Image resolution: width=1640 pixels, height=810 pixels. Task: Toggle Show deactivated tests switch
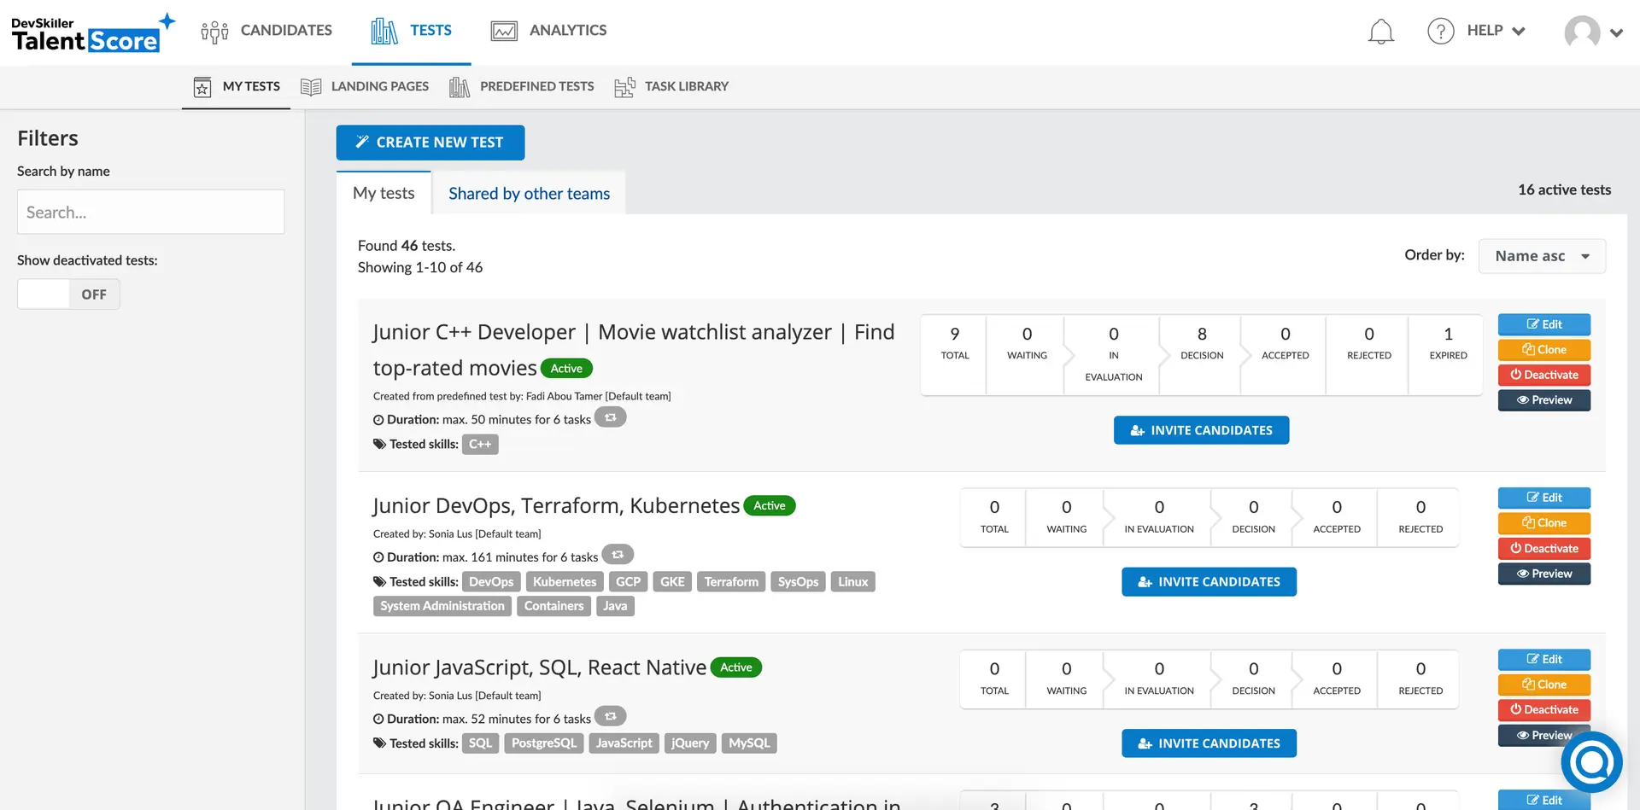(x=68, y=294)
